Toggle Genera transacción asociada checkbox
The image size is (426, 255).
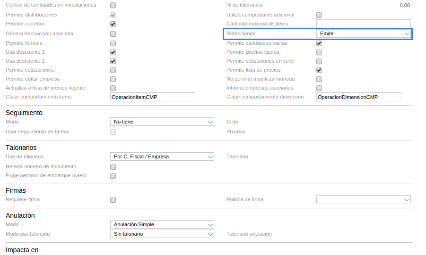[113, 34]
